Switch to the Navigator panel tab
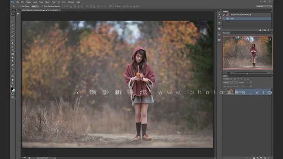The image size is (283, 159). click(226, 33)
